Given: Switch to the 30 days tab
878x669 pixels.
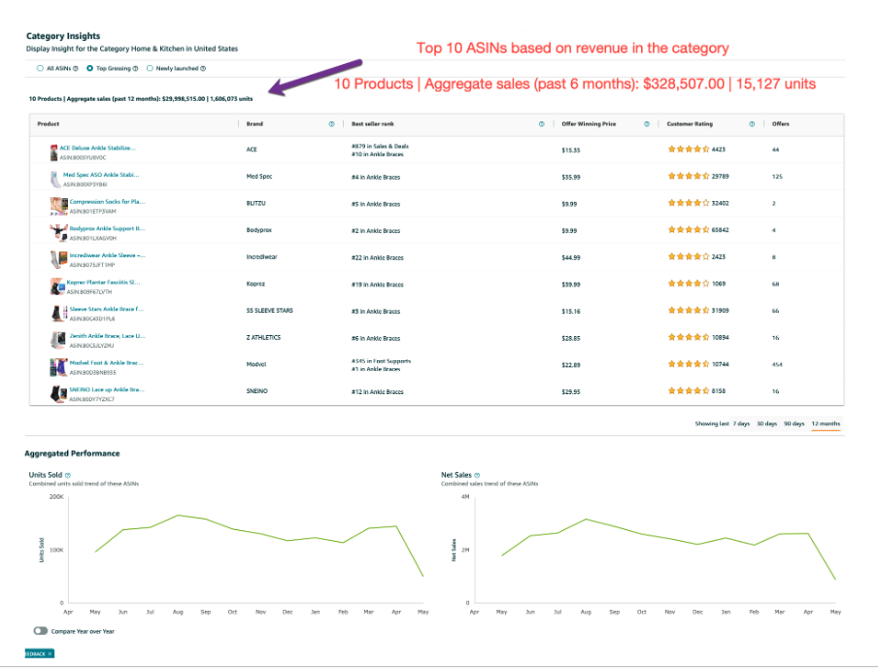Looking at the screenshot, I should pyautogui.click(x=766, y=424).
